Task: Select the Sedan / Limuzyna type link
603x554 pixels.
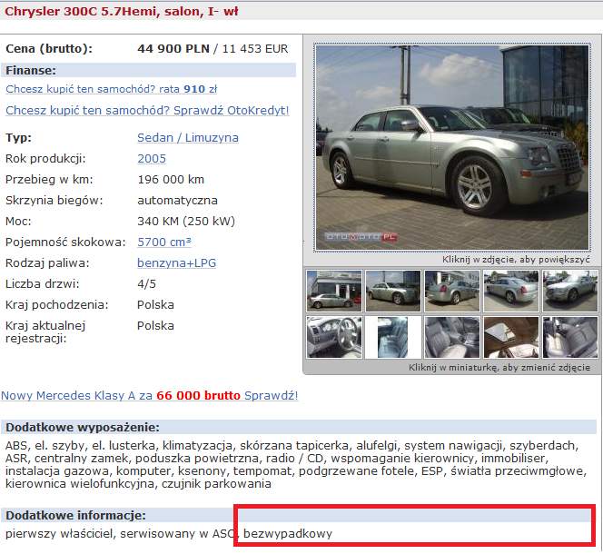Action: (x=188, y=138)
